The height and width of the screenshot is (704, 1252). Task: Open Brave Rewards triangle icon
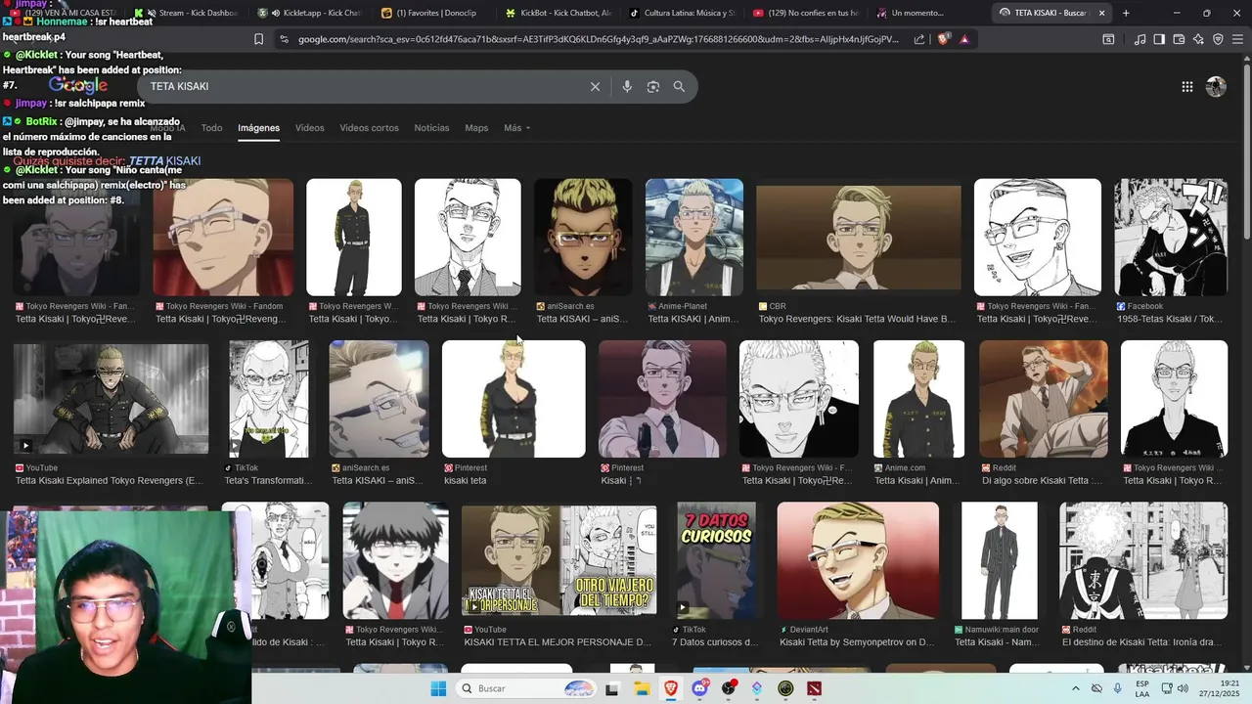pyautogui.click(x=964, y=39)
